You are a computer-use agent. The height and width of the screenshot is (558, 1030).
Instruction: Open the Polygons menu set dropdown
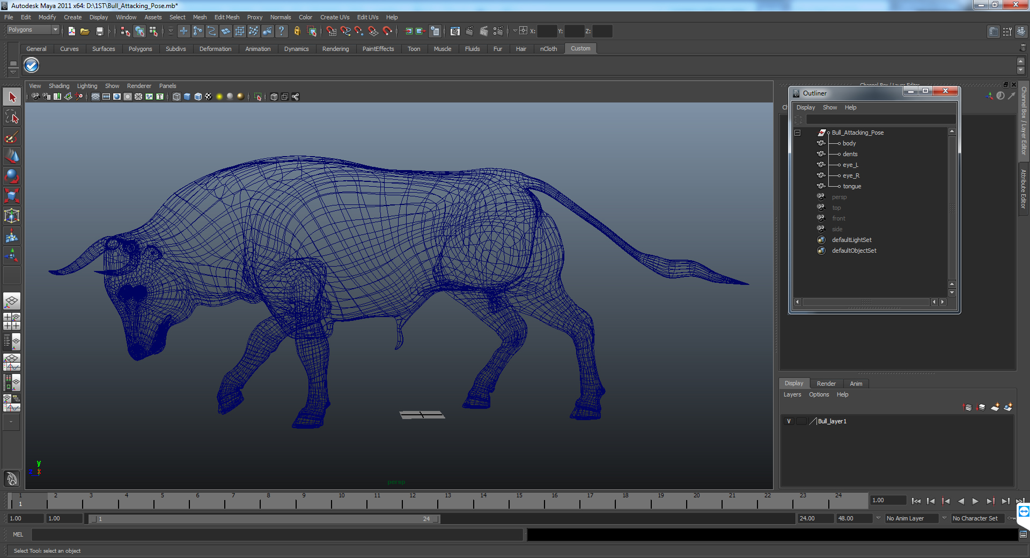[x=33, y=30]
